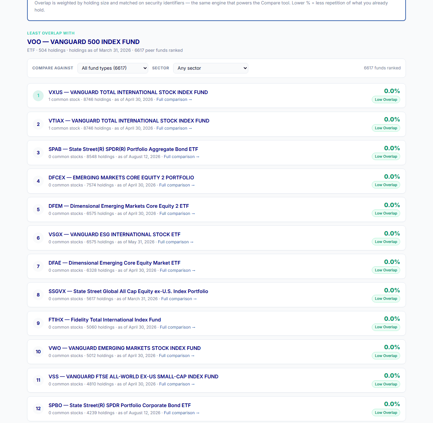This screenshot has height=423, width=433.
Task: Click the Low Overlap badge for FTIHX
Action: [386, 327]
